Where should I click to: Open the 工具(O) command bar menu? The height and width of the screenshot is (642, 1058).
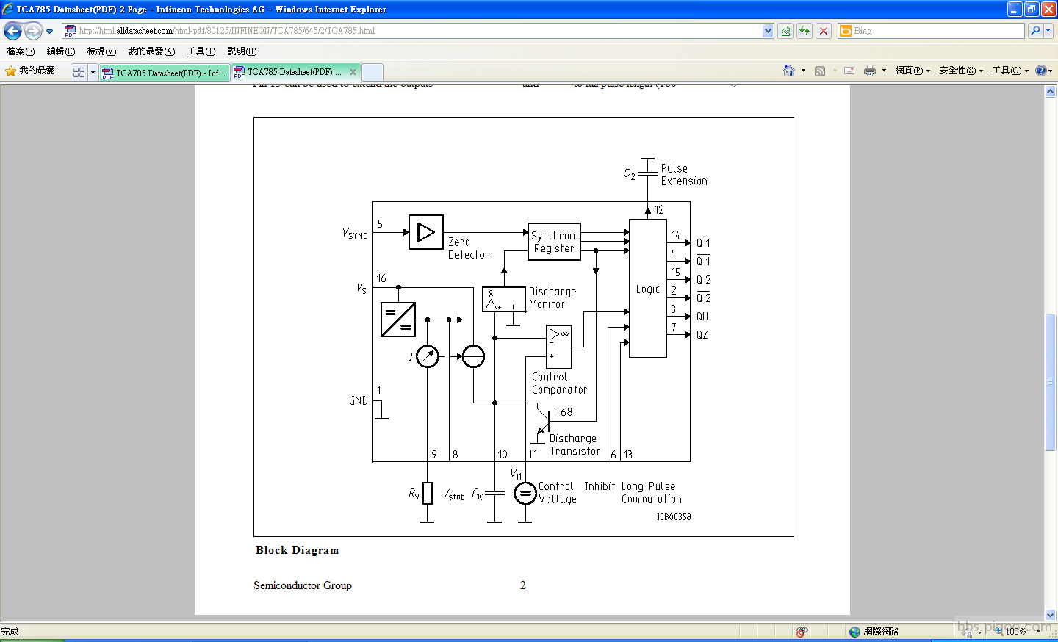(x=1010, y=71)
